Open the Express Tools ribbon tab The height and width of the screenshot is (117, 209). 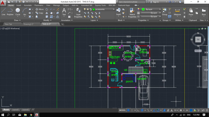coord(101,5)
